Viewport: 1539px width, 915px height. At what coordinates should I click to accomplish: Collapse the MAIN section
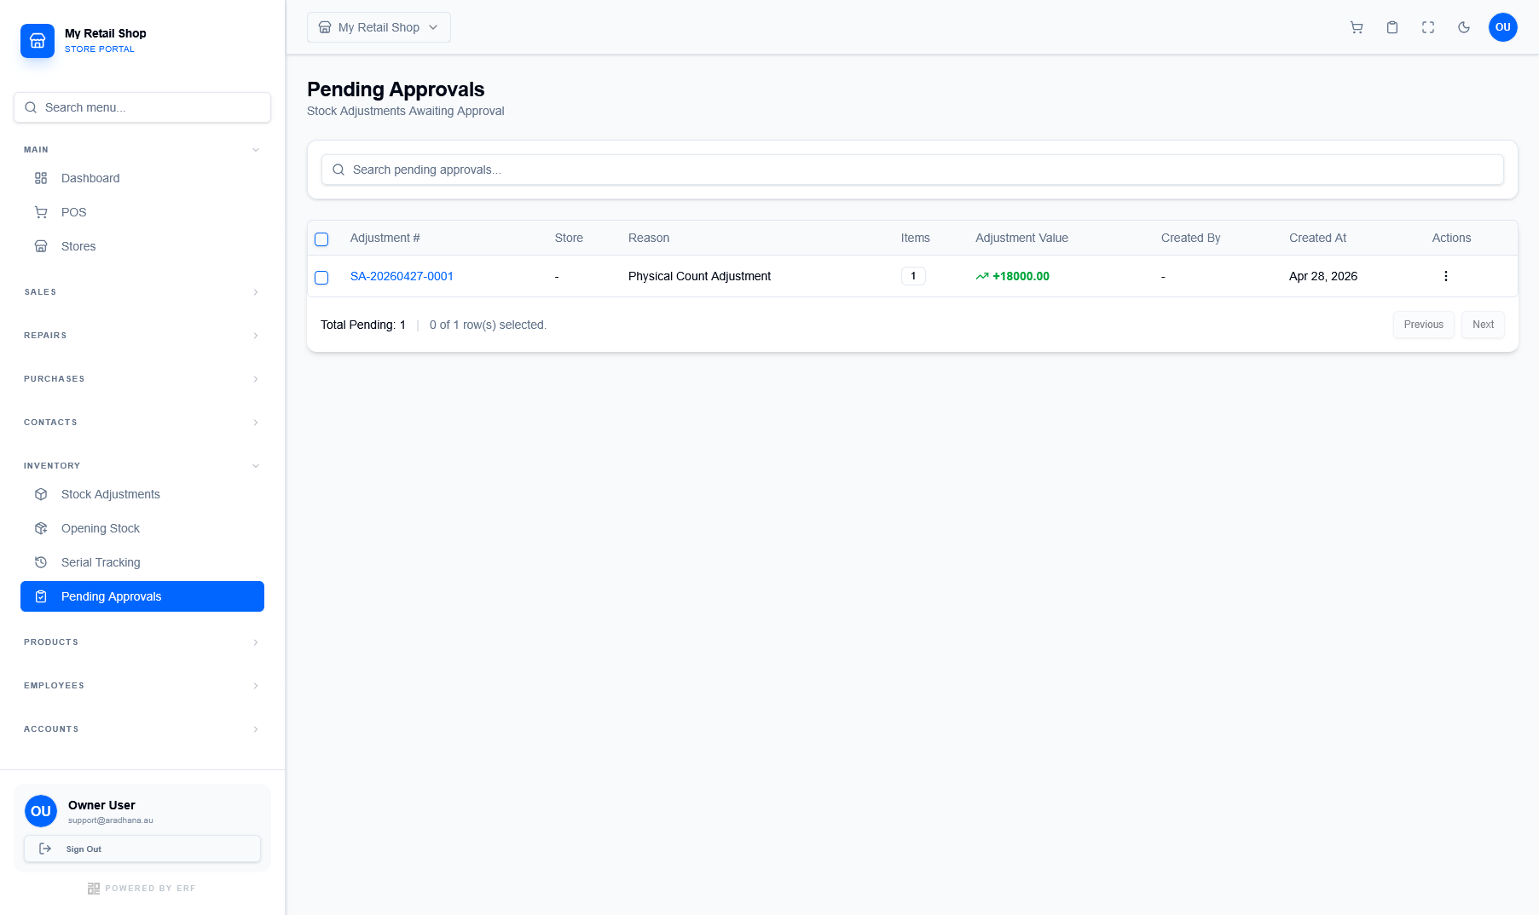pyautogui.click(x=142, y=150)
